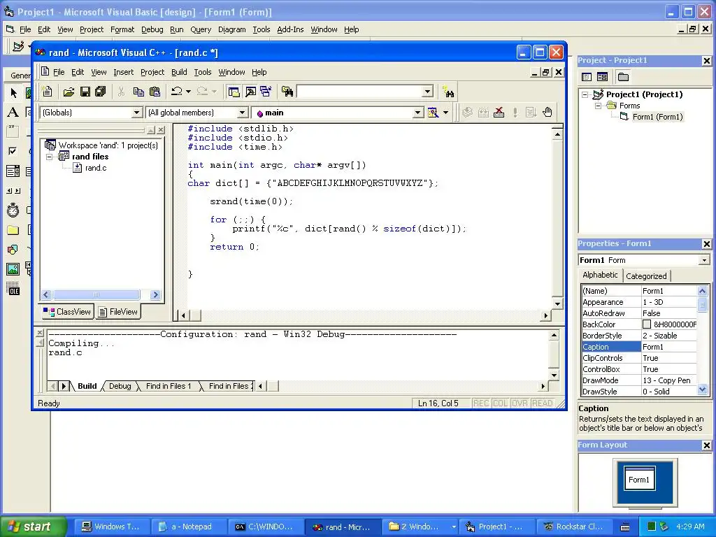
Task: Open the Insert menu in Visual C++
Action: point(123,72)
